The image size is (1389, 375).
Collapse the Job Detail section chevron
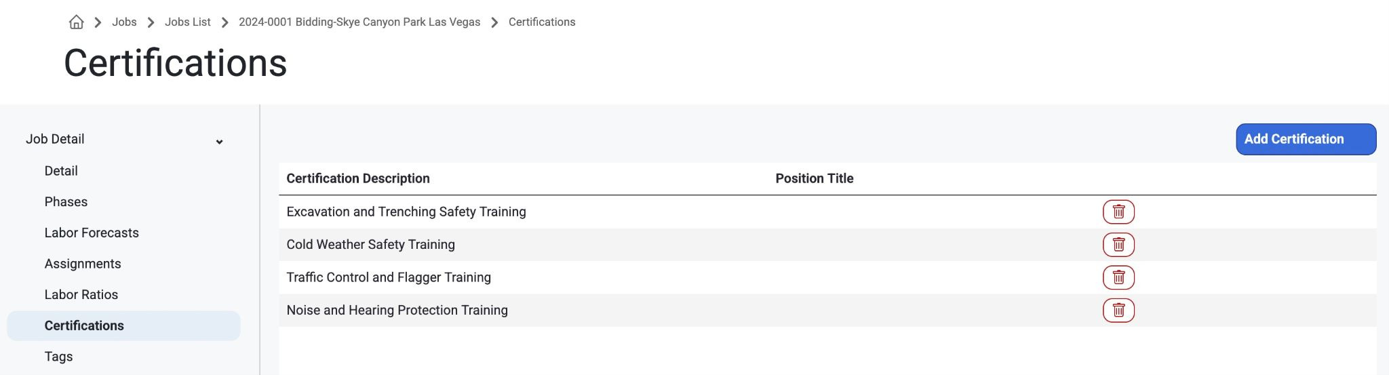tap(219, 142)
